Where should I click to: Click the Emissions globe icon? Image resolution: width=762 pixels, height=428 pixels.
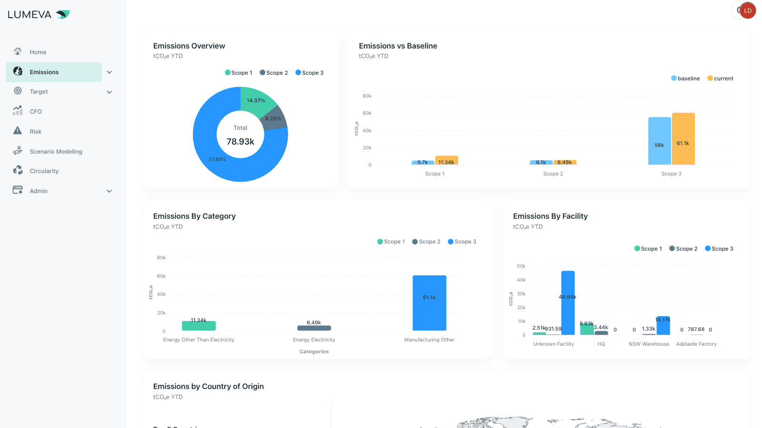(x=18, y=71)
